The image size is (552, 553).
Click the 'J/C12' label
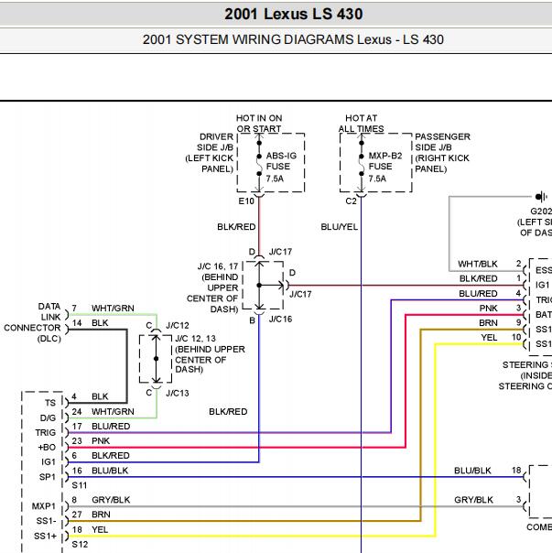click(x=178, y=325)
